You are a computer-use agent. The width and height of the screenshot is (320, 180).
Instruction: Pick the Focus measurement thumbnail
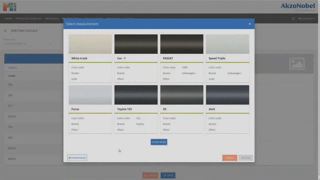[90, 95]
